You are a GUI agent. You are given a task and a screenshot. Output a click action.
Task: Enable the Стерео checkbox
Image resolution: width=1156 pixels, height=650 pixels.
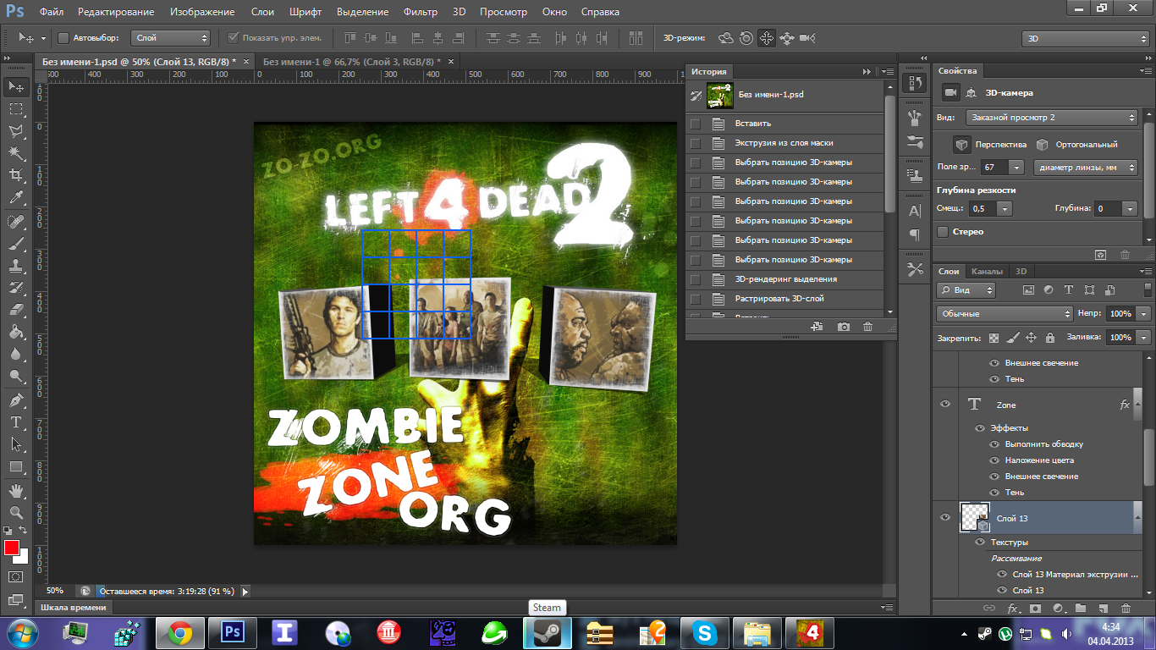[944, 232]
